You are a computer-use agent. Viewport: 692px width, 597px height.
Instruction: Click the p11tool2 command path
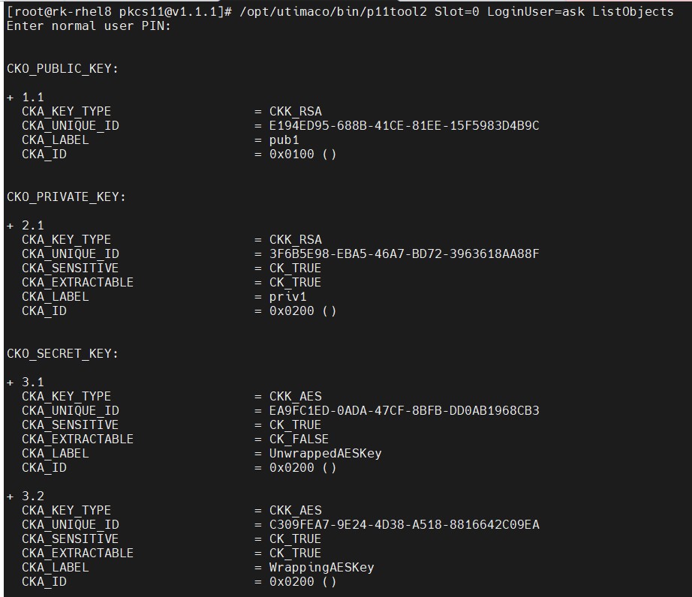(333, 11)
